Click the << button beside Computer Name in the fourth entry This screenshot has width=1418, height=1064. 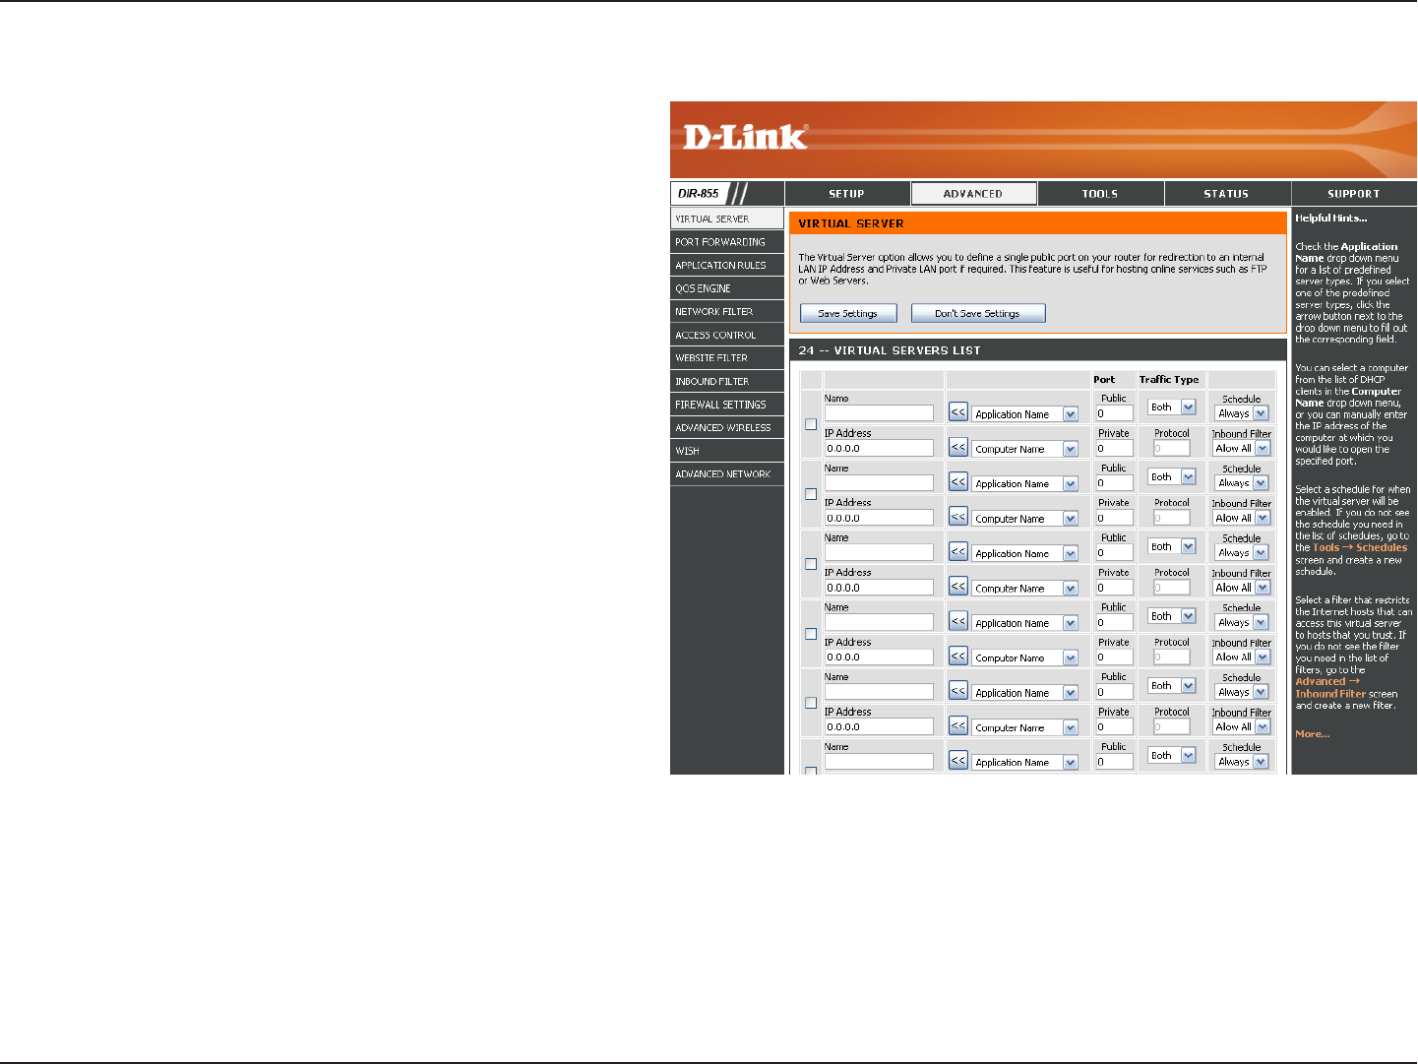[957, 657]
